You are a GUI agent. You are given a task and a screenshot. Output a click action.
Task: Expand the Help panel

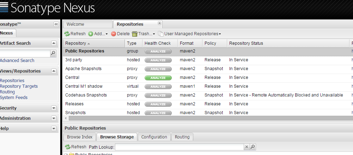tap(54, 129)
